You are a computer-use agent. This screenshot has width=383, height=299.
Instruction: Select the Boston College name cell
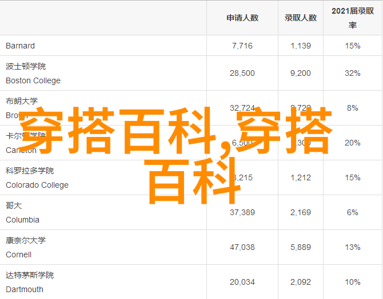[x=33, y=80]
